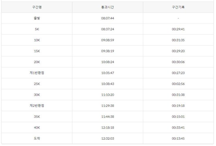Select the 5K row label
Viewport: 216px width, 146px height.
click(x=37, y=29)
